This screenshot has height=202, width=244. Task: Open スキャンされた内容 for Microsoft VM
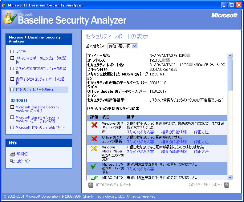point(140,169)
